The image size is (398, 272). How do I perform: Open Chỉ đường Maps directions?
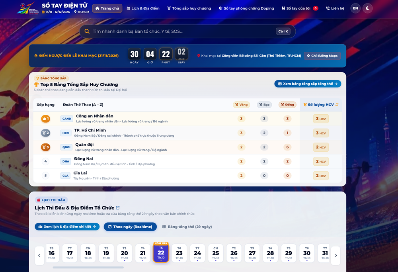[322, 56]
